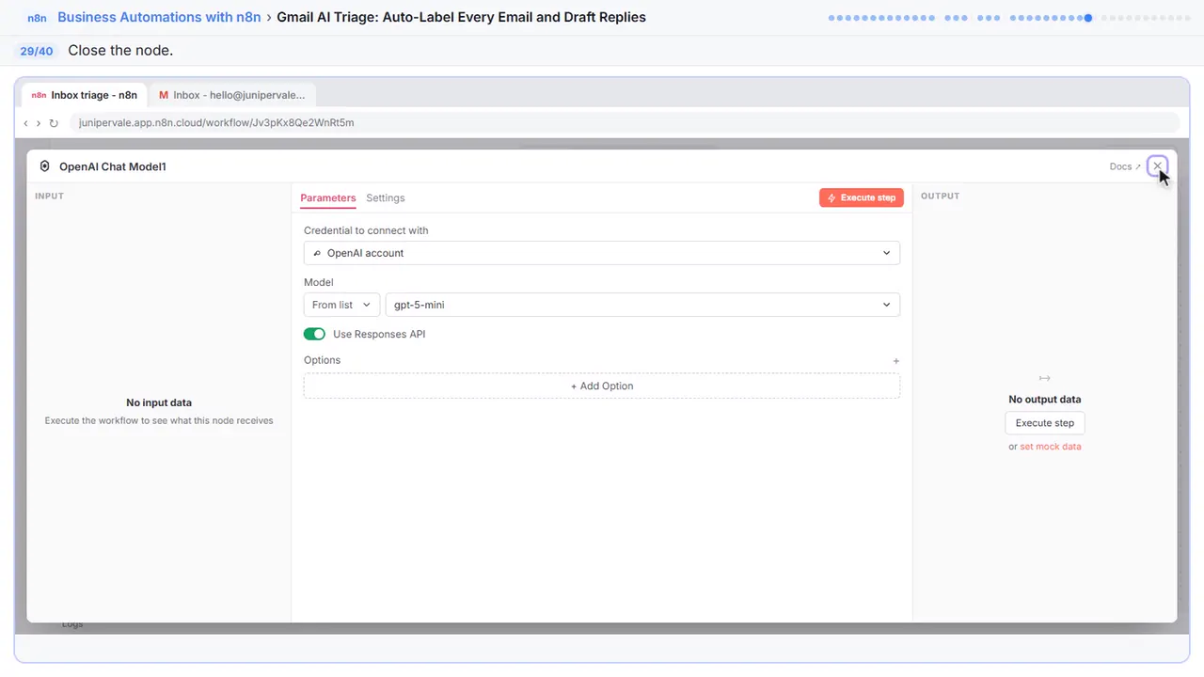Viewport: 1204px width, 677px height.
Task: Click the arrow icon above No output data
Action: coord(1044,378)
